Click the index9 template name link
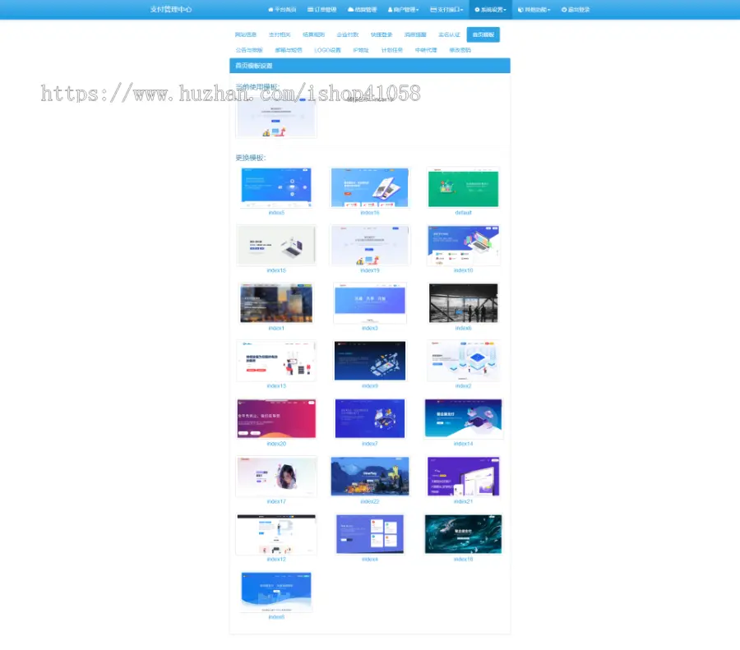This screenshot has height=650, width=740. tap(370, 385)
